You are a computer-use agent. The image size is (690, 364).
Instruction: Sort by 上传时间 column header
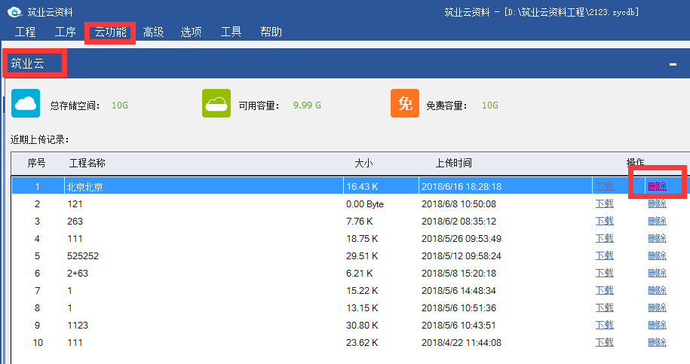click(453, 163)
